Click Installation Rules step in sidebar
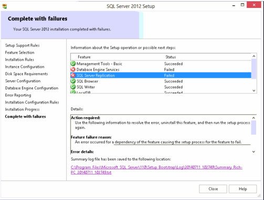The image size is (264, 200). pyautogui.click(x=19, y=60)
